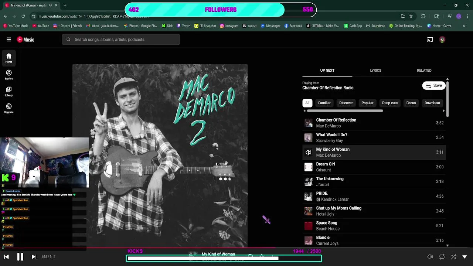Play Blondie by Current Joys
The width and height of the screenshot is (473, 266).
coord(374,241)
